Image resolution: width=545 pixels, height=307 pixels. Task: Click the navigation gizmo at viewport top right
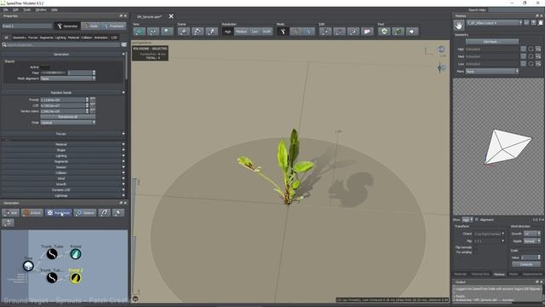pyautogui.click(x=441, y=49)
